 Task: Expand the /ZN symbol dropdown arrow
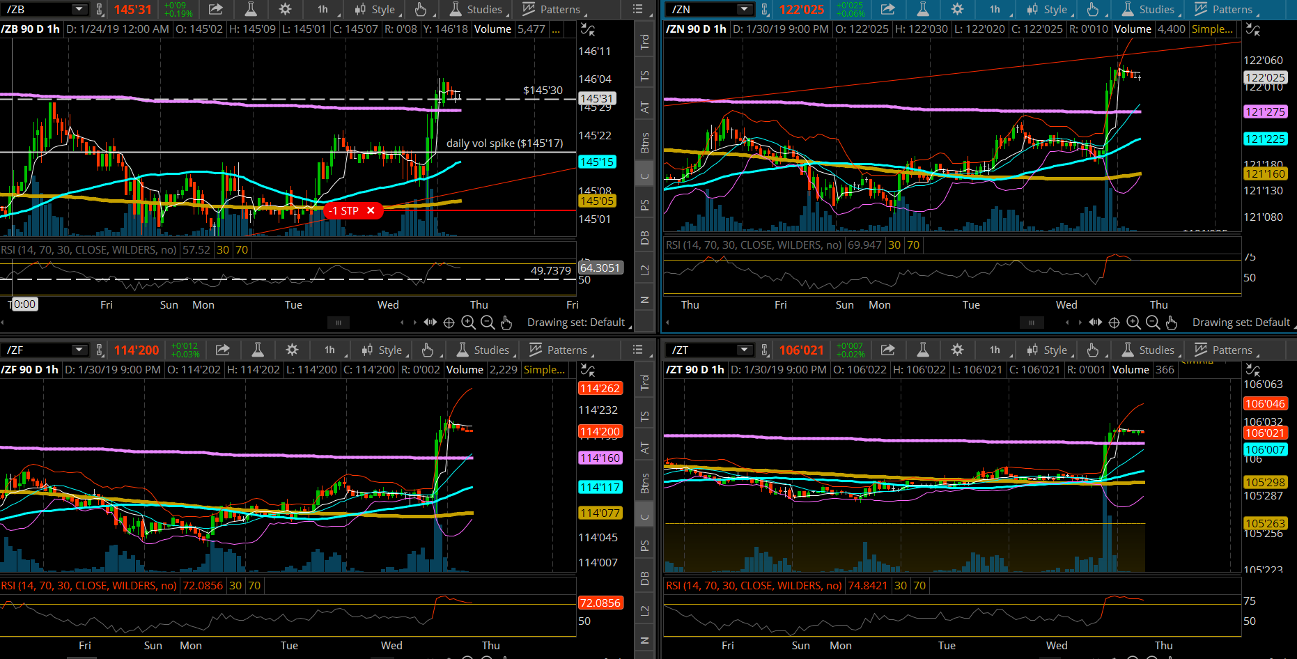click(744, 9)
